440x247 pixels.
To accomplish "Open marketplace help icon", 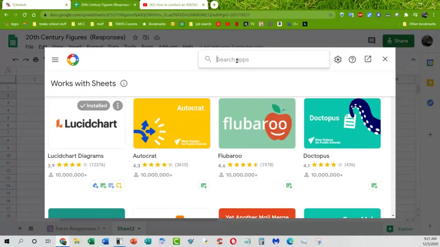I will pyautogui.click(x=352, y=59).
